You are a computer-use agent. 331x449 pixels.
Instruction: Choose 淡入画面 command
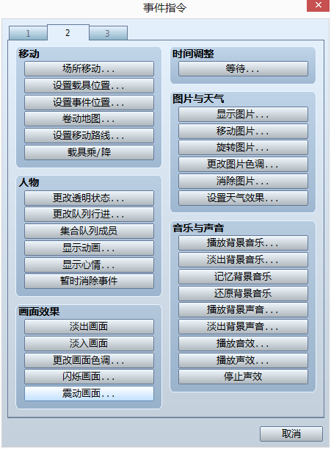click(x=89, y=343)
